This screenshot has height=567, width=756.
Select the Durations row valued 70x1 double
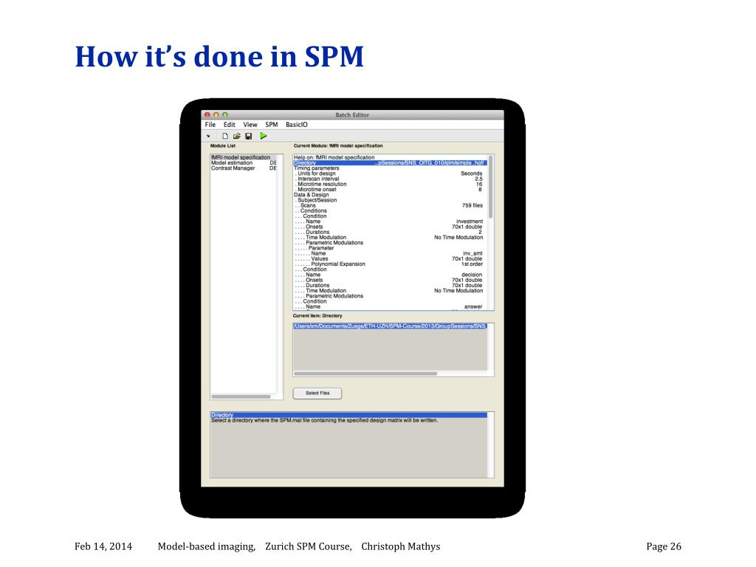tap(390, 286)
